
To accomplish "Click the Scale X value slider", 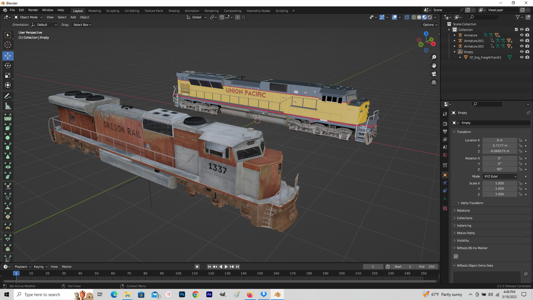I will pyautogui.click(x=500, y=183).
